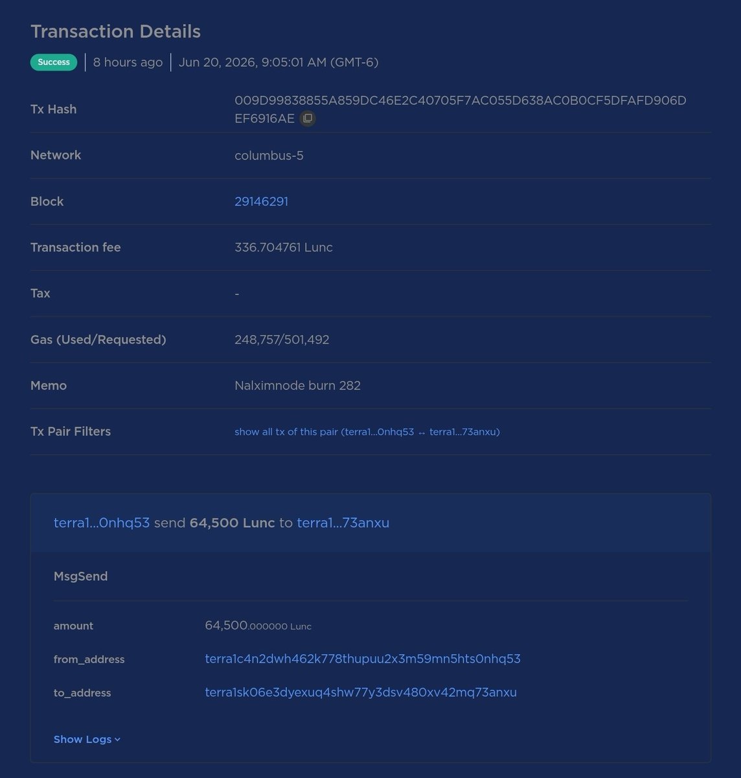Show all tx of this address pair
The width and height of the screenshot is (741, 778).
pos(367,432)
